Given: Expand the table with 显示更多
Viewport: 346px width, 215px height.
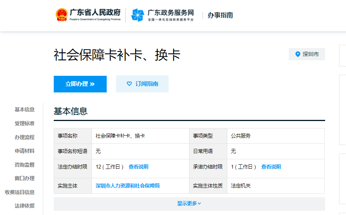Looking at the screenshot, I should [189, 203].
